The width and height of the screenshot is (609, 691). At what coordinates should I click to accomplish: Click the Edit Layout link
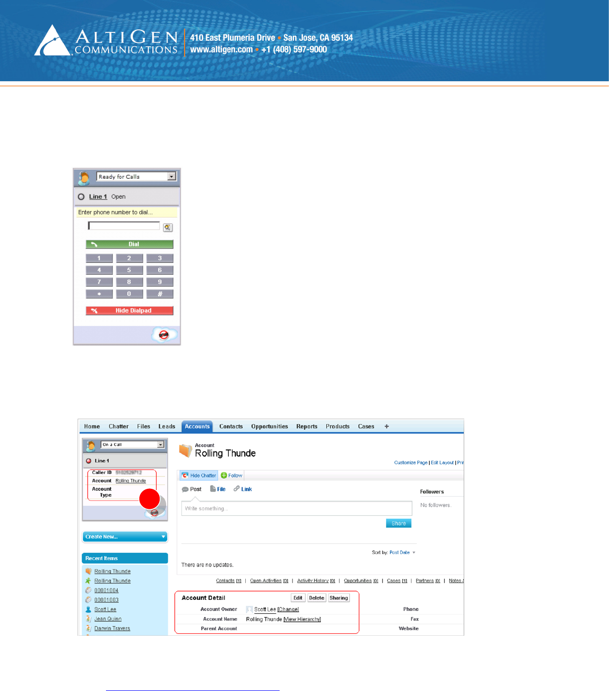pyautogui.click(x=442, y=462)
